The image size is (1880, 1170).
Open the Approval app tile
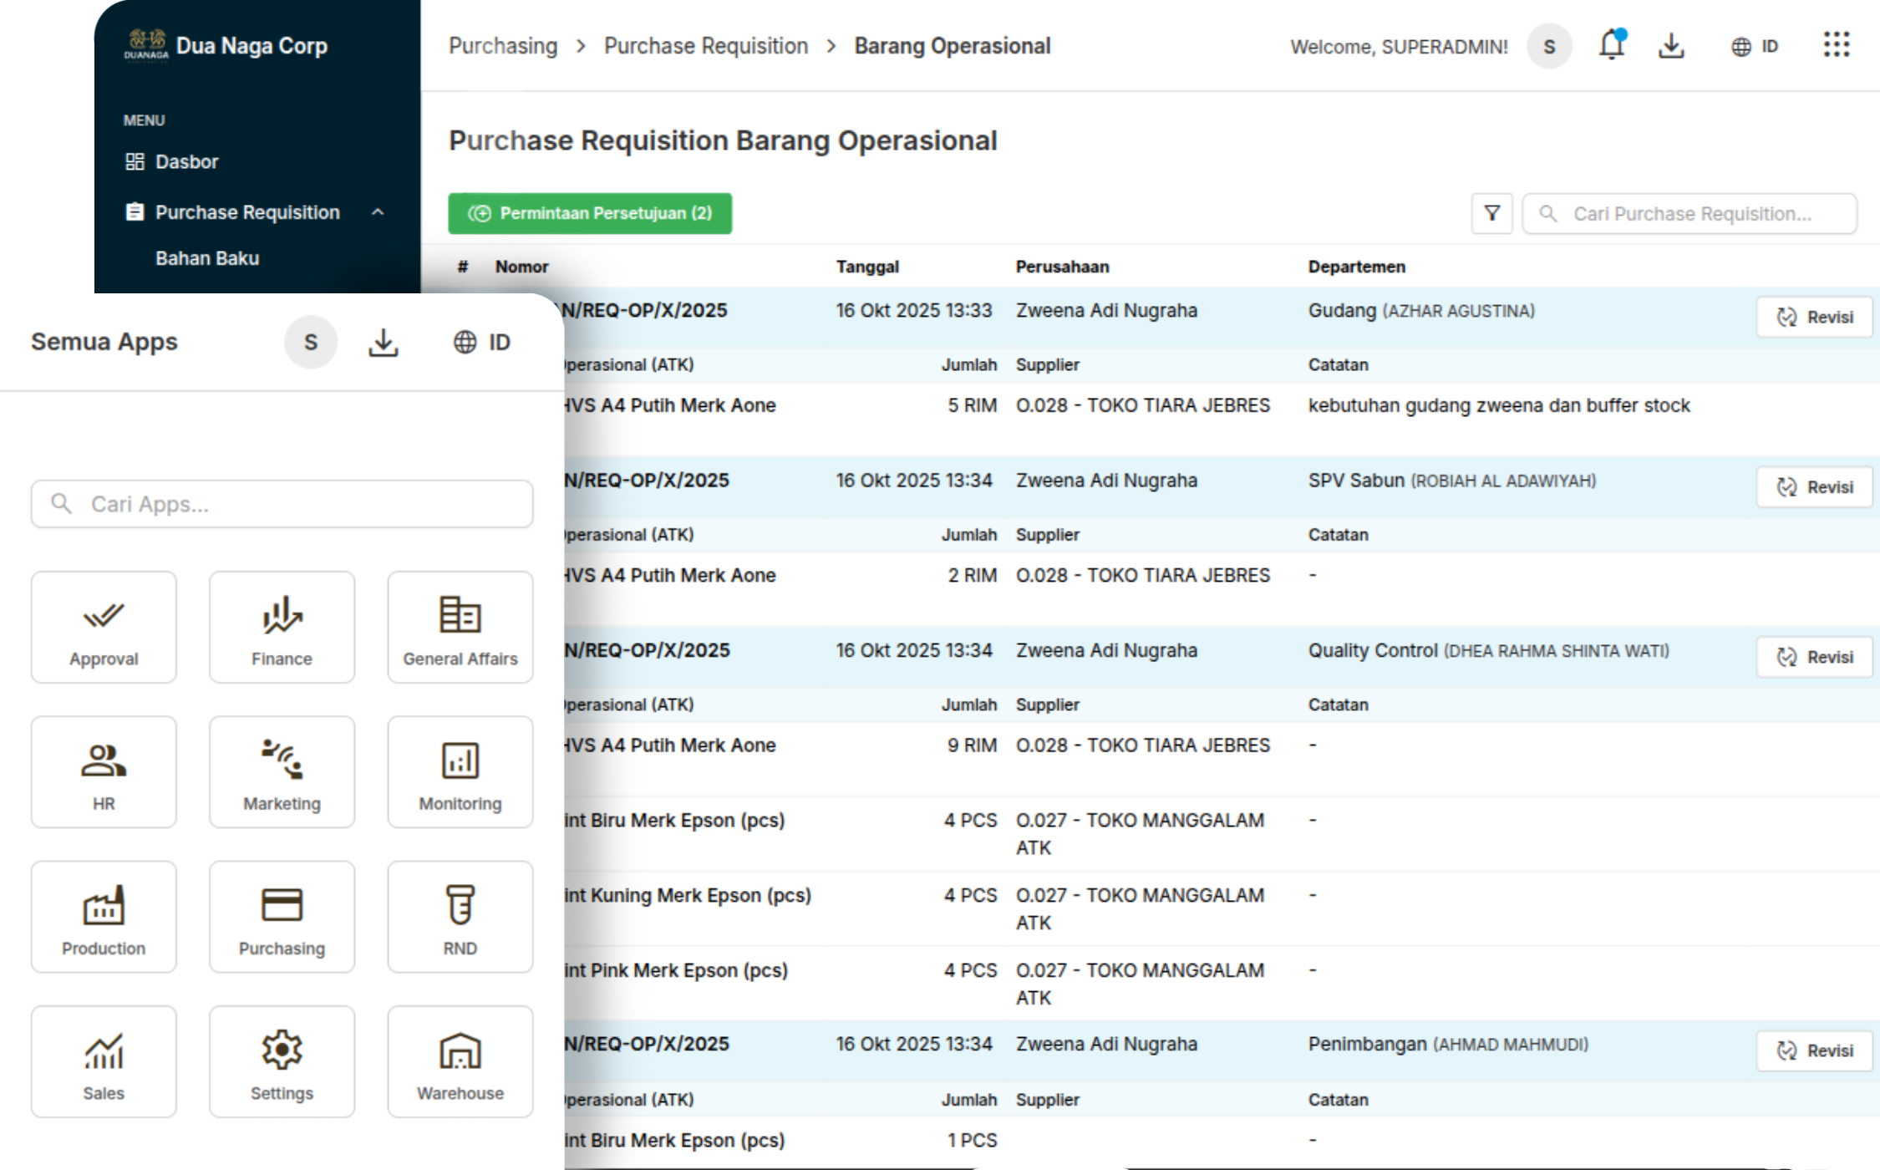104,628
